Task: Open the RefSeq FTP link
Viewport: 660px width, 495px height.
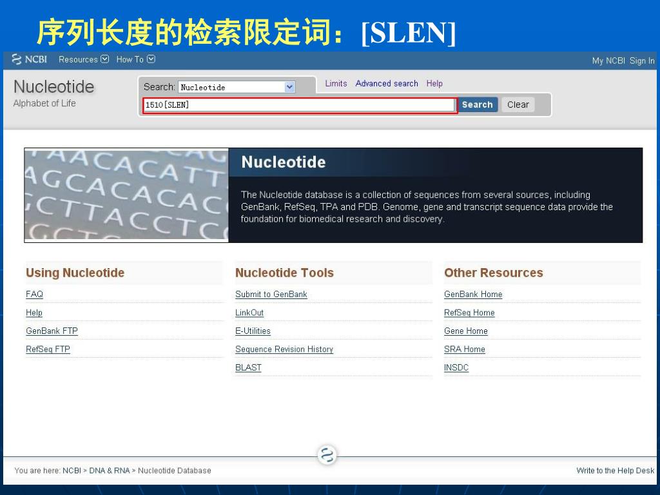Action: point(48,349)
